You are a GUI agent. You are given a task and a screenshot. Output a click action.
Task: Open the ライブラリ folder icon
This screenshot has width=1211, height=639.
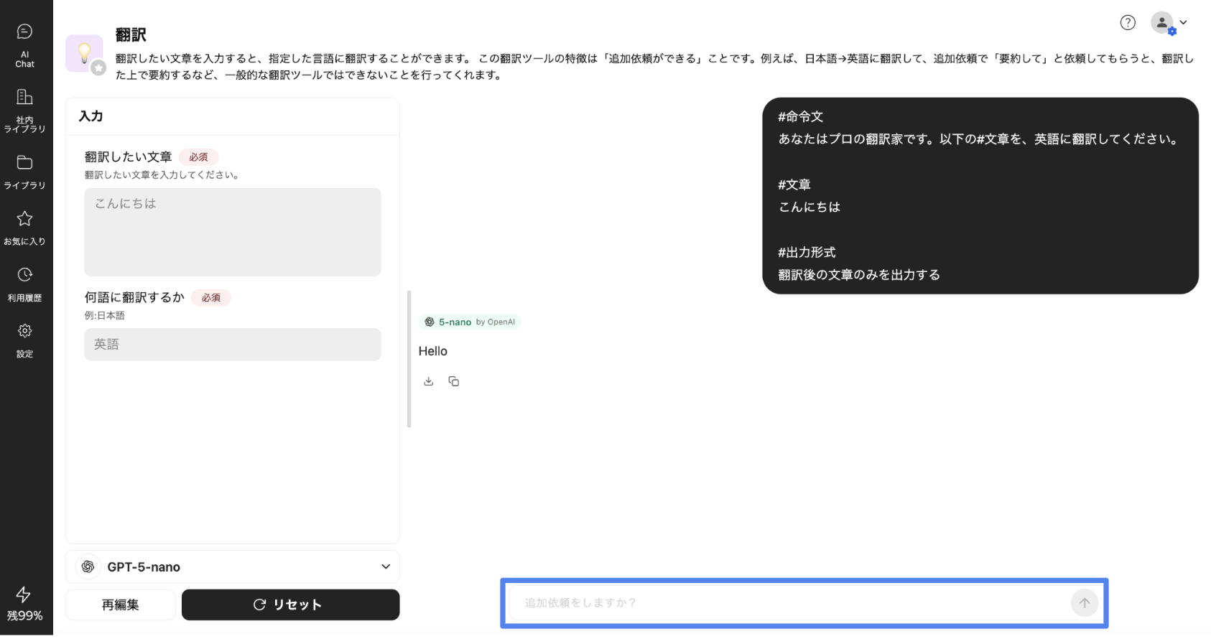(24, 171)
